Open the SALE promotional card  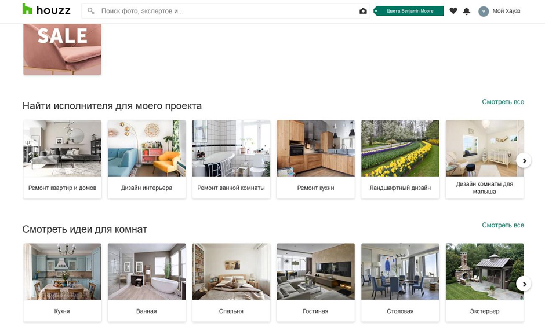pyautogui.click(x=62, y=49)
